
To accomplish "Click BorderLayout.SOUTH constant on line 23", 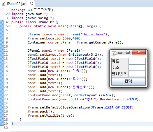I will [x=118, y=100].
